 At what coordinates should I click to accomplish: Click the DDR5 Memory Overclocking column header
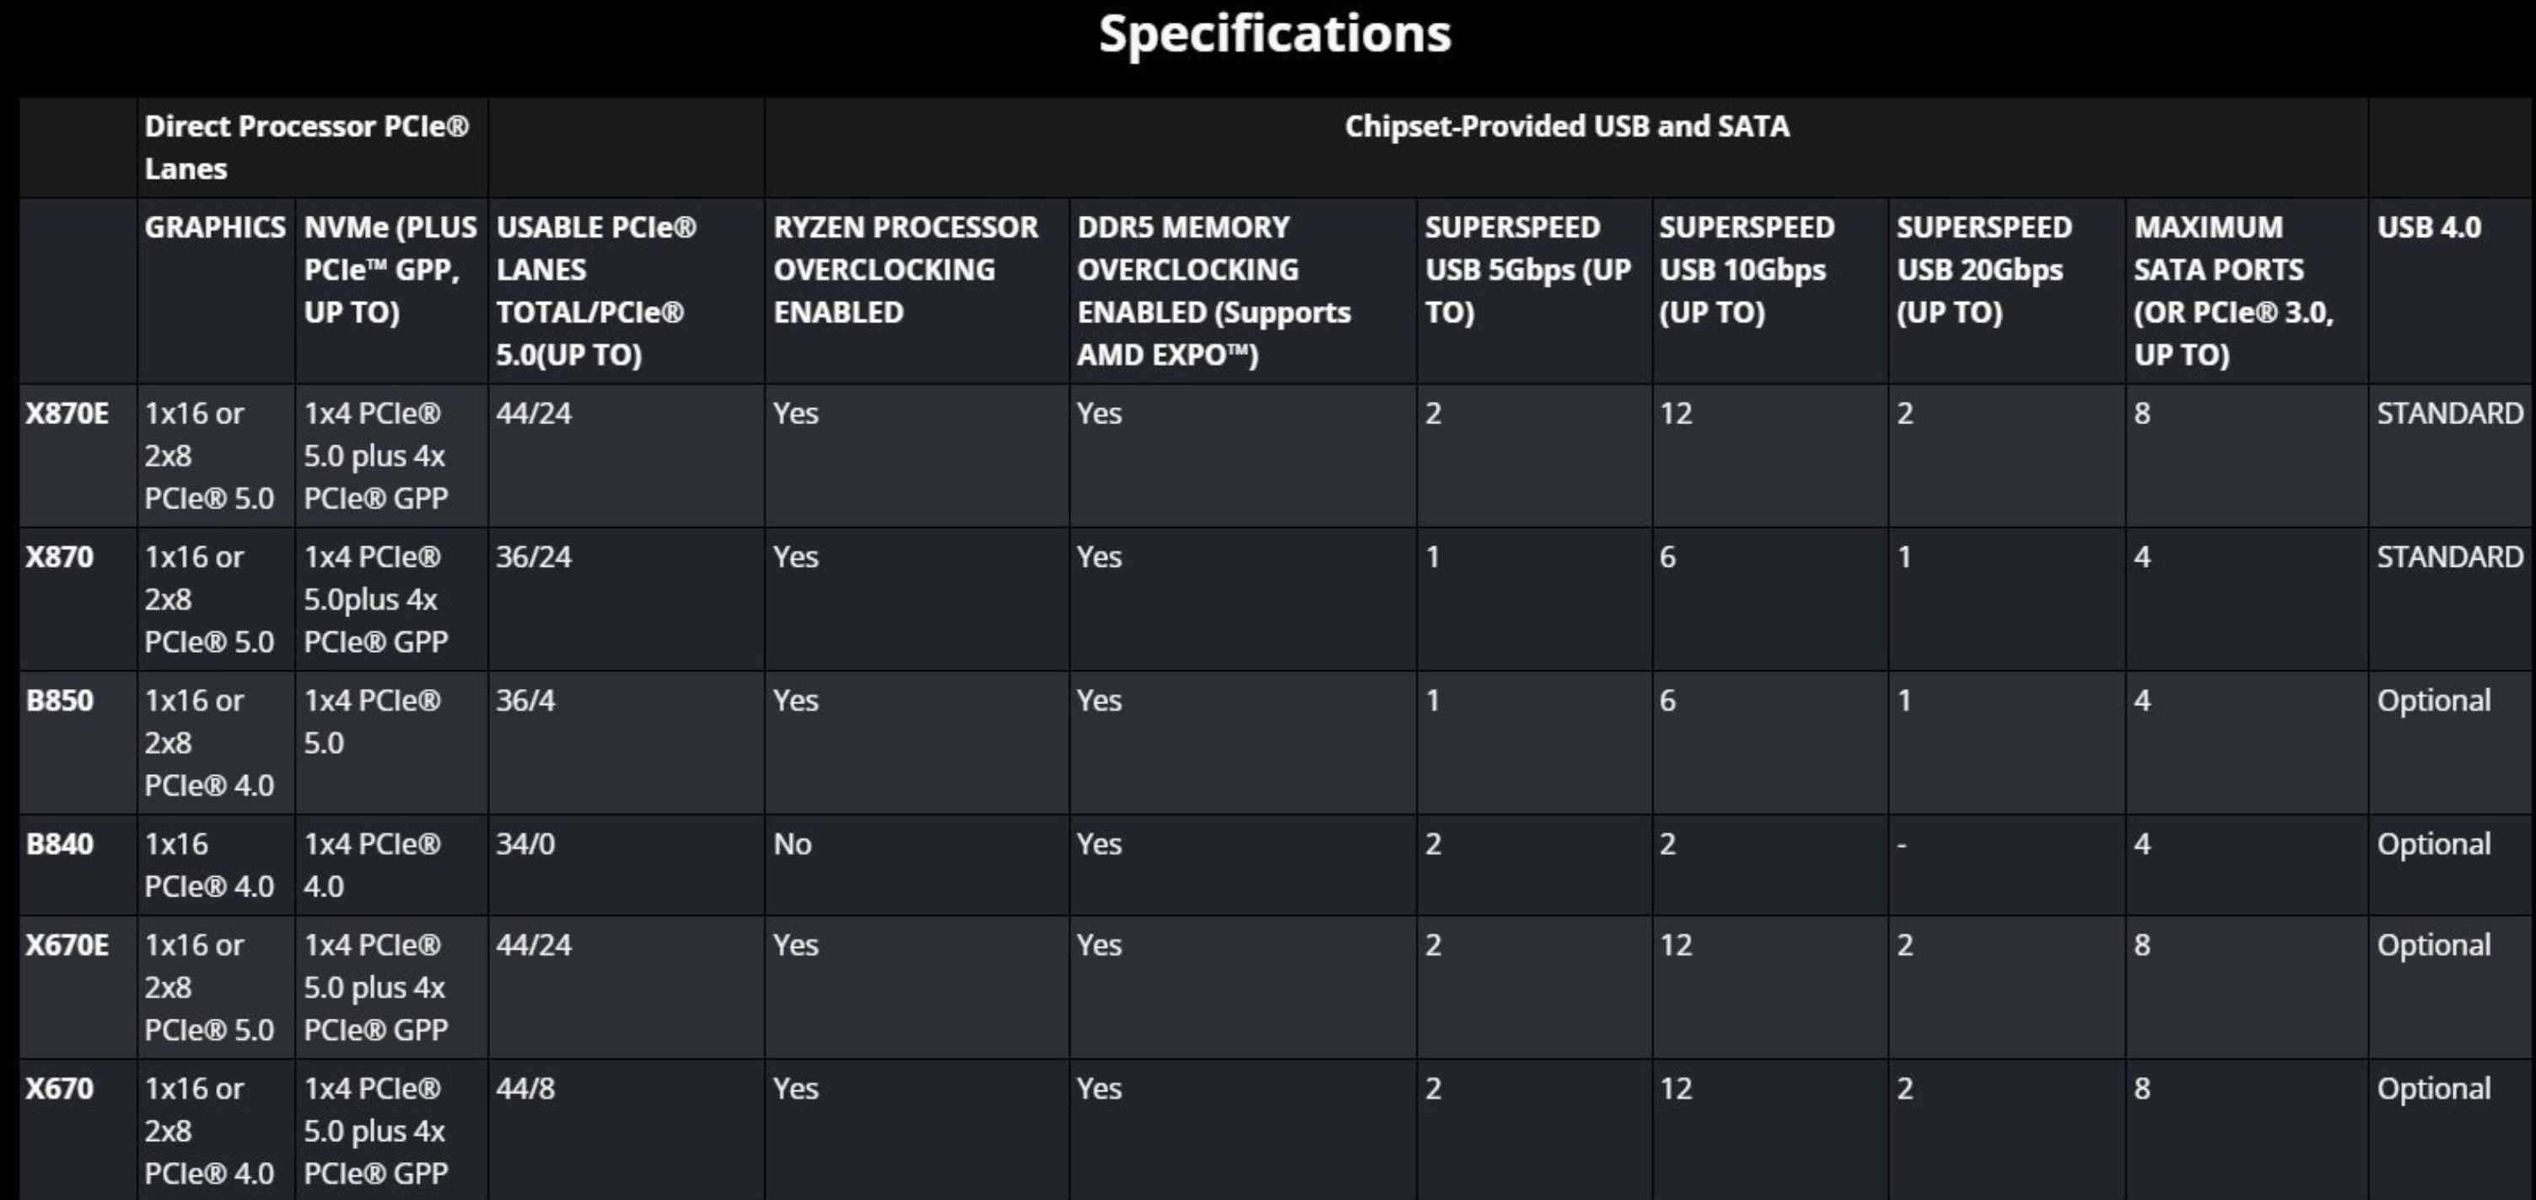[x=1213, y=289]
